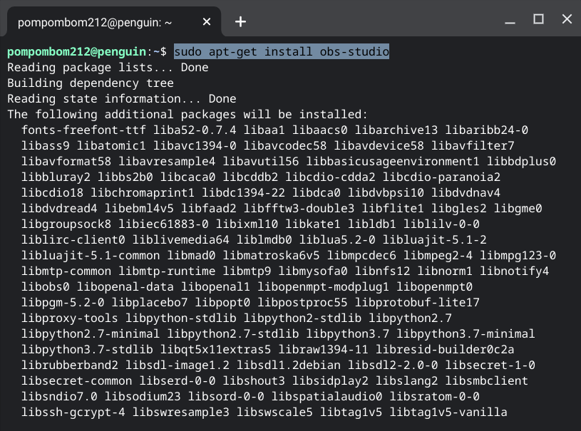Click the package name libssh-gcrypt-4
The height and width of the screenshot is (431, 581).
click(x=73, y=412)
